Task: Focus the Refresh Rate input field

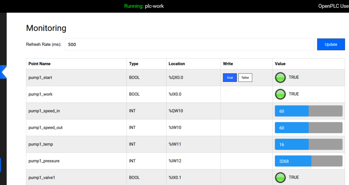Action: [189, 44]
